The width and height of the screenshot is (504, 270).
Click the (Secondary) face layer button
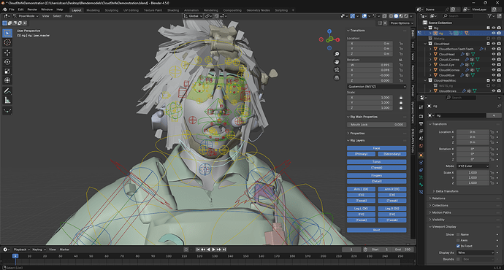coord(392,154)
